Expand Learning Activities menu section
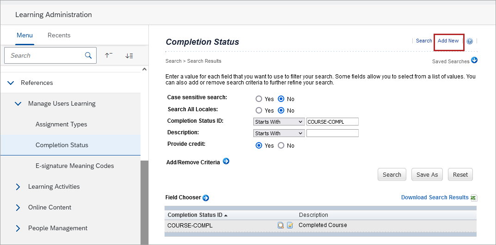Screen dimensions: 496x245 (x=18, y=187)
